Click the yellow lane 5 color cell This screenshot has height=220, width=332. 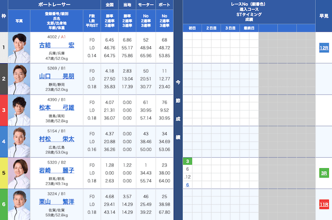point(4,173)
